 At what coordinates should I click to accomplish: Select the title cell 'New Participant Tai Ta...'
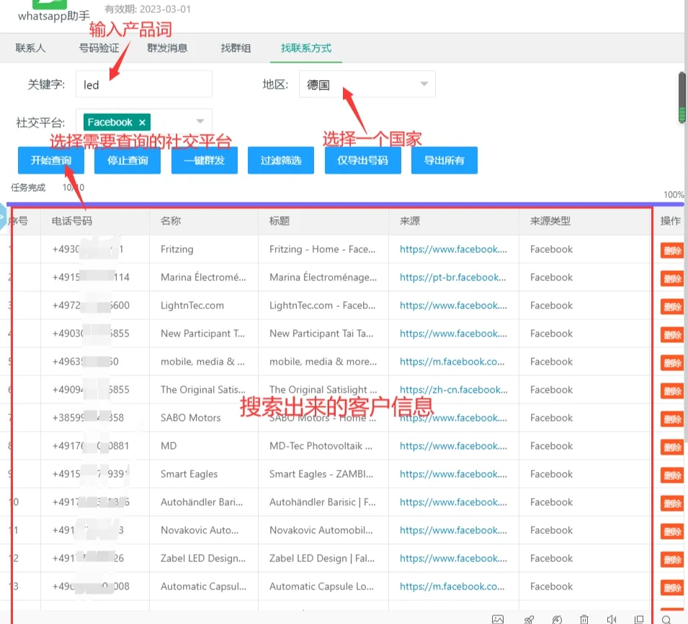click(321, 334)
